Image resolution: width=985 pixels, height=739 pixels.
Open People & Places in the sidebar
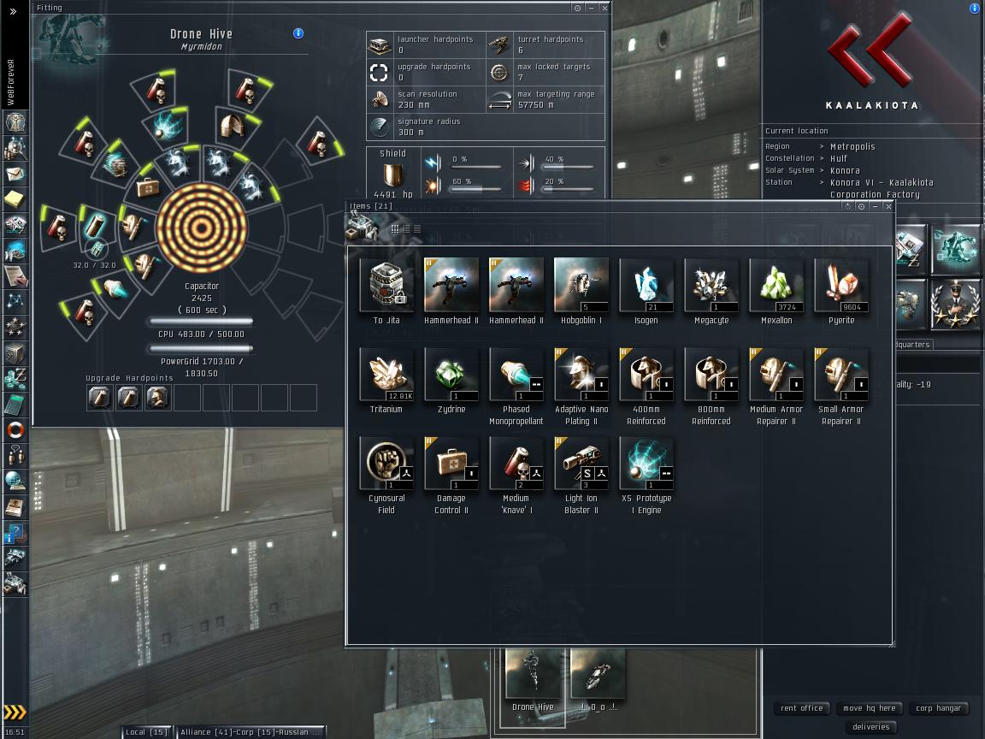tap(15, 148)
